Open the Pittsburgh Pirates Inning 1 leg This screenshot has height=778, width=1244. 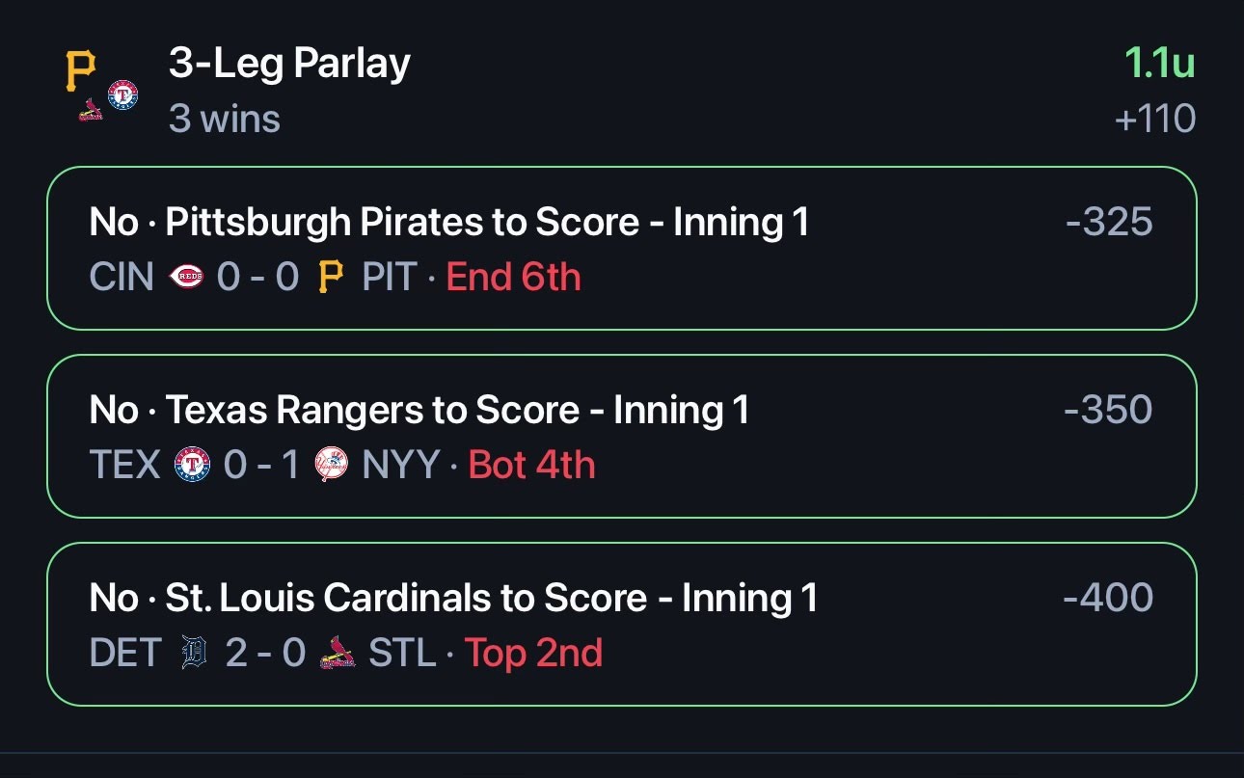click(x=622, y=249)
